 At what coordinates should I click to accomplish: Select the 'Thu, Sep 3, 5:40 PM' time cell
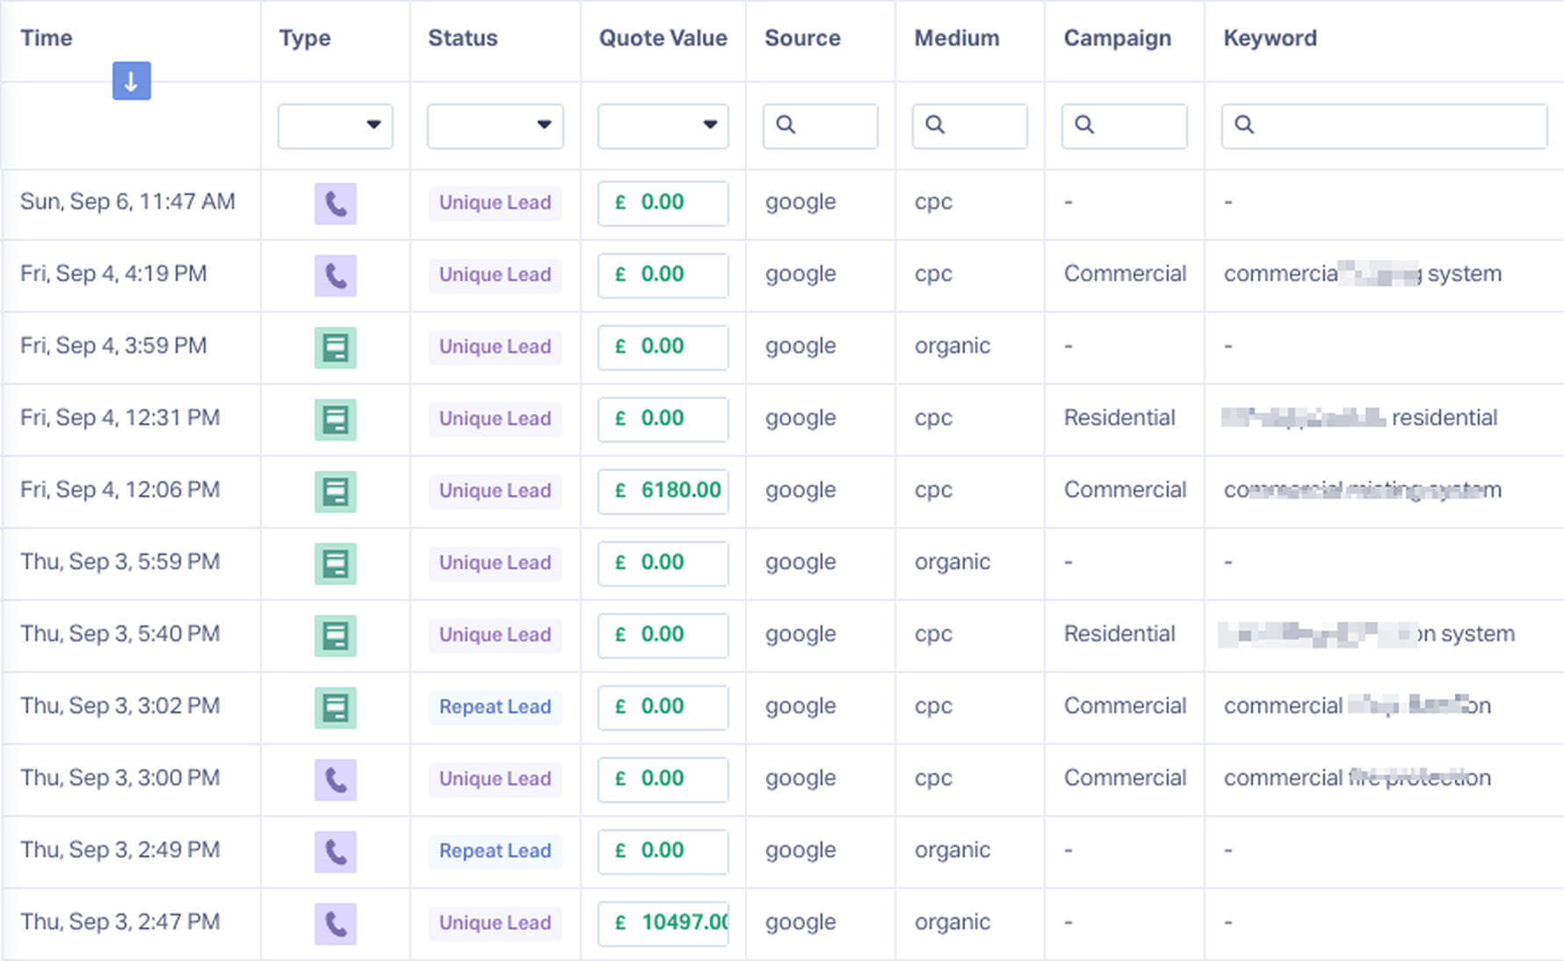[x=120, y=634]
